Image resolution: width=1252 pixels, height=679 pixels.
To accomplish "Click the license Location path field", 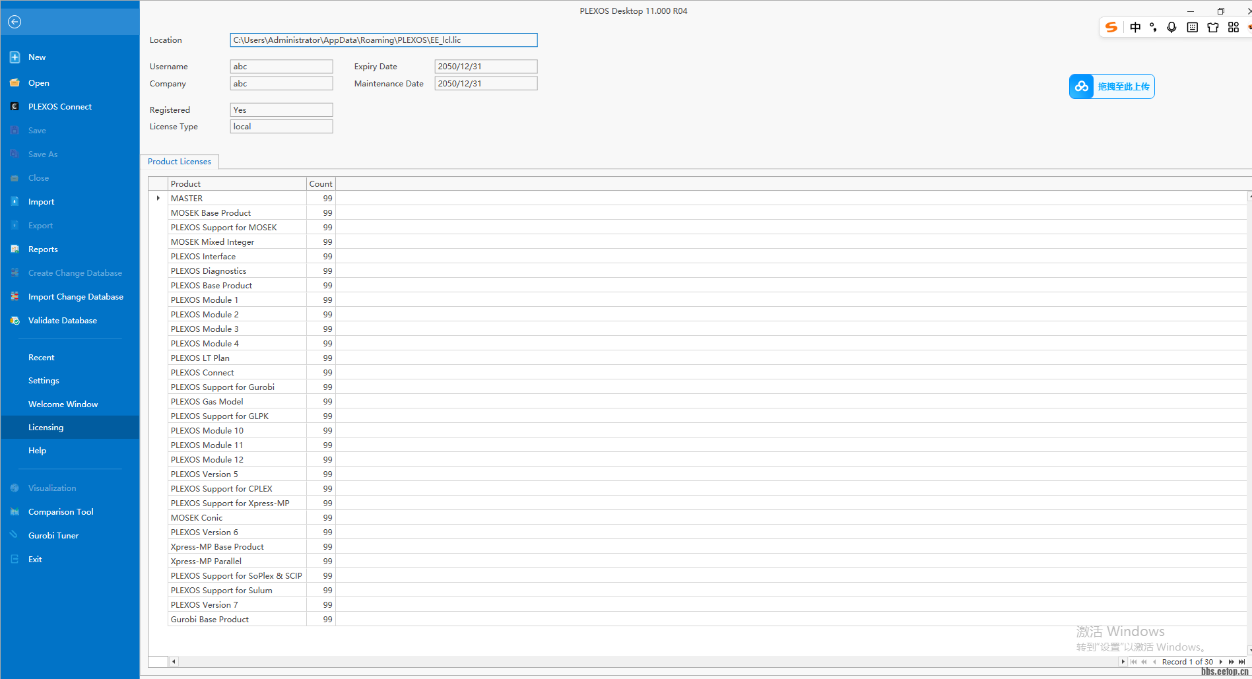I will (x=383, y=40).
